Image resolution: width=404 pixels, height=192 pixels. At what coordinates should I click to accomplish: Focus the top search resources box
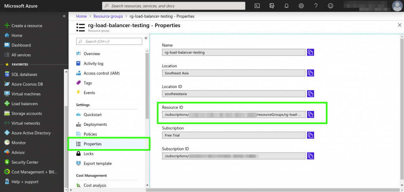[x=174, y=6]
